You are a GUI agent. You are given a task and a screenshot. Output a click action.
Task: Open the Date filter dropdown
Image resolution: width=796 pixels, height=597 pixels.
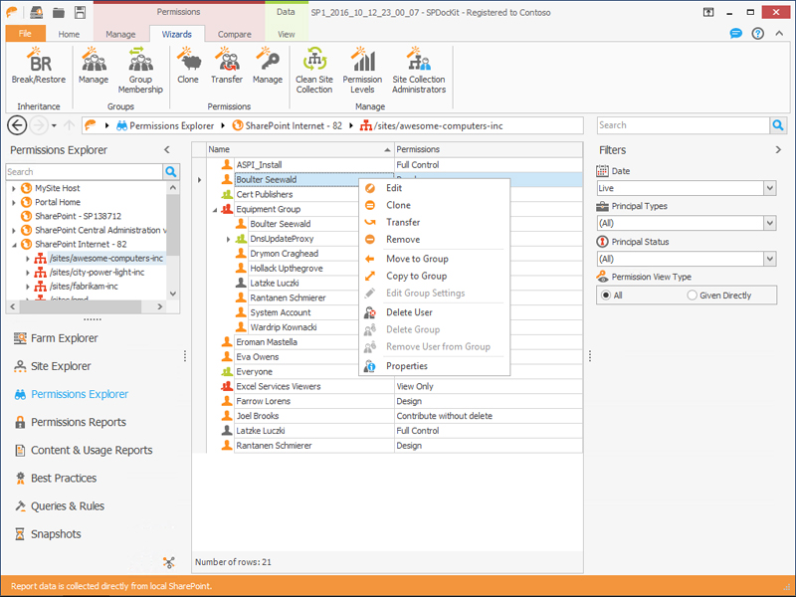tap(769, 188)
